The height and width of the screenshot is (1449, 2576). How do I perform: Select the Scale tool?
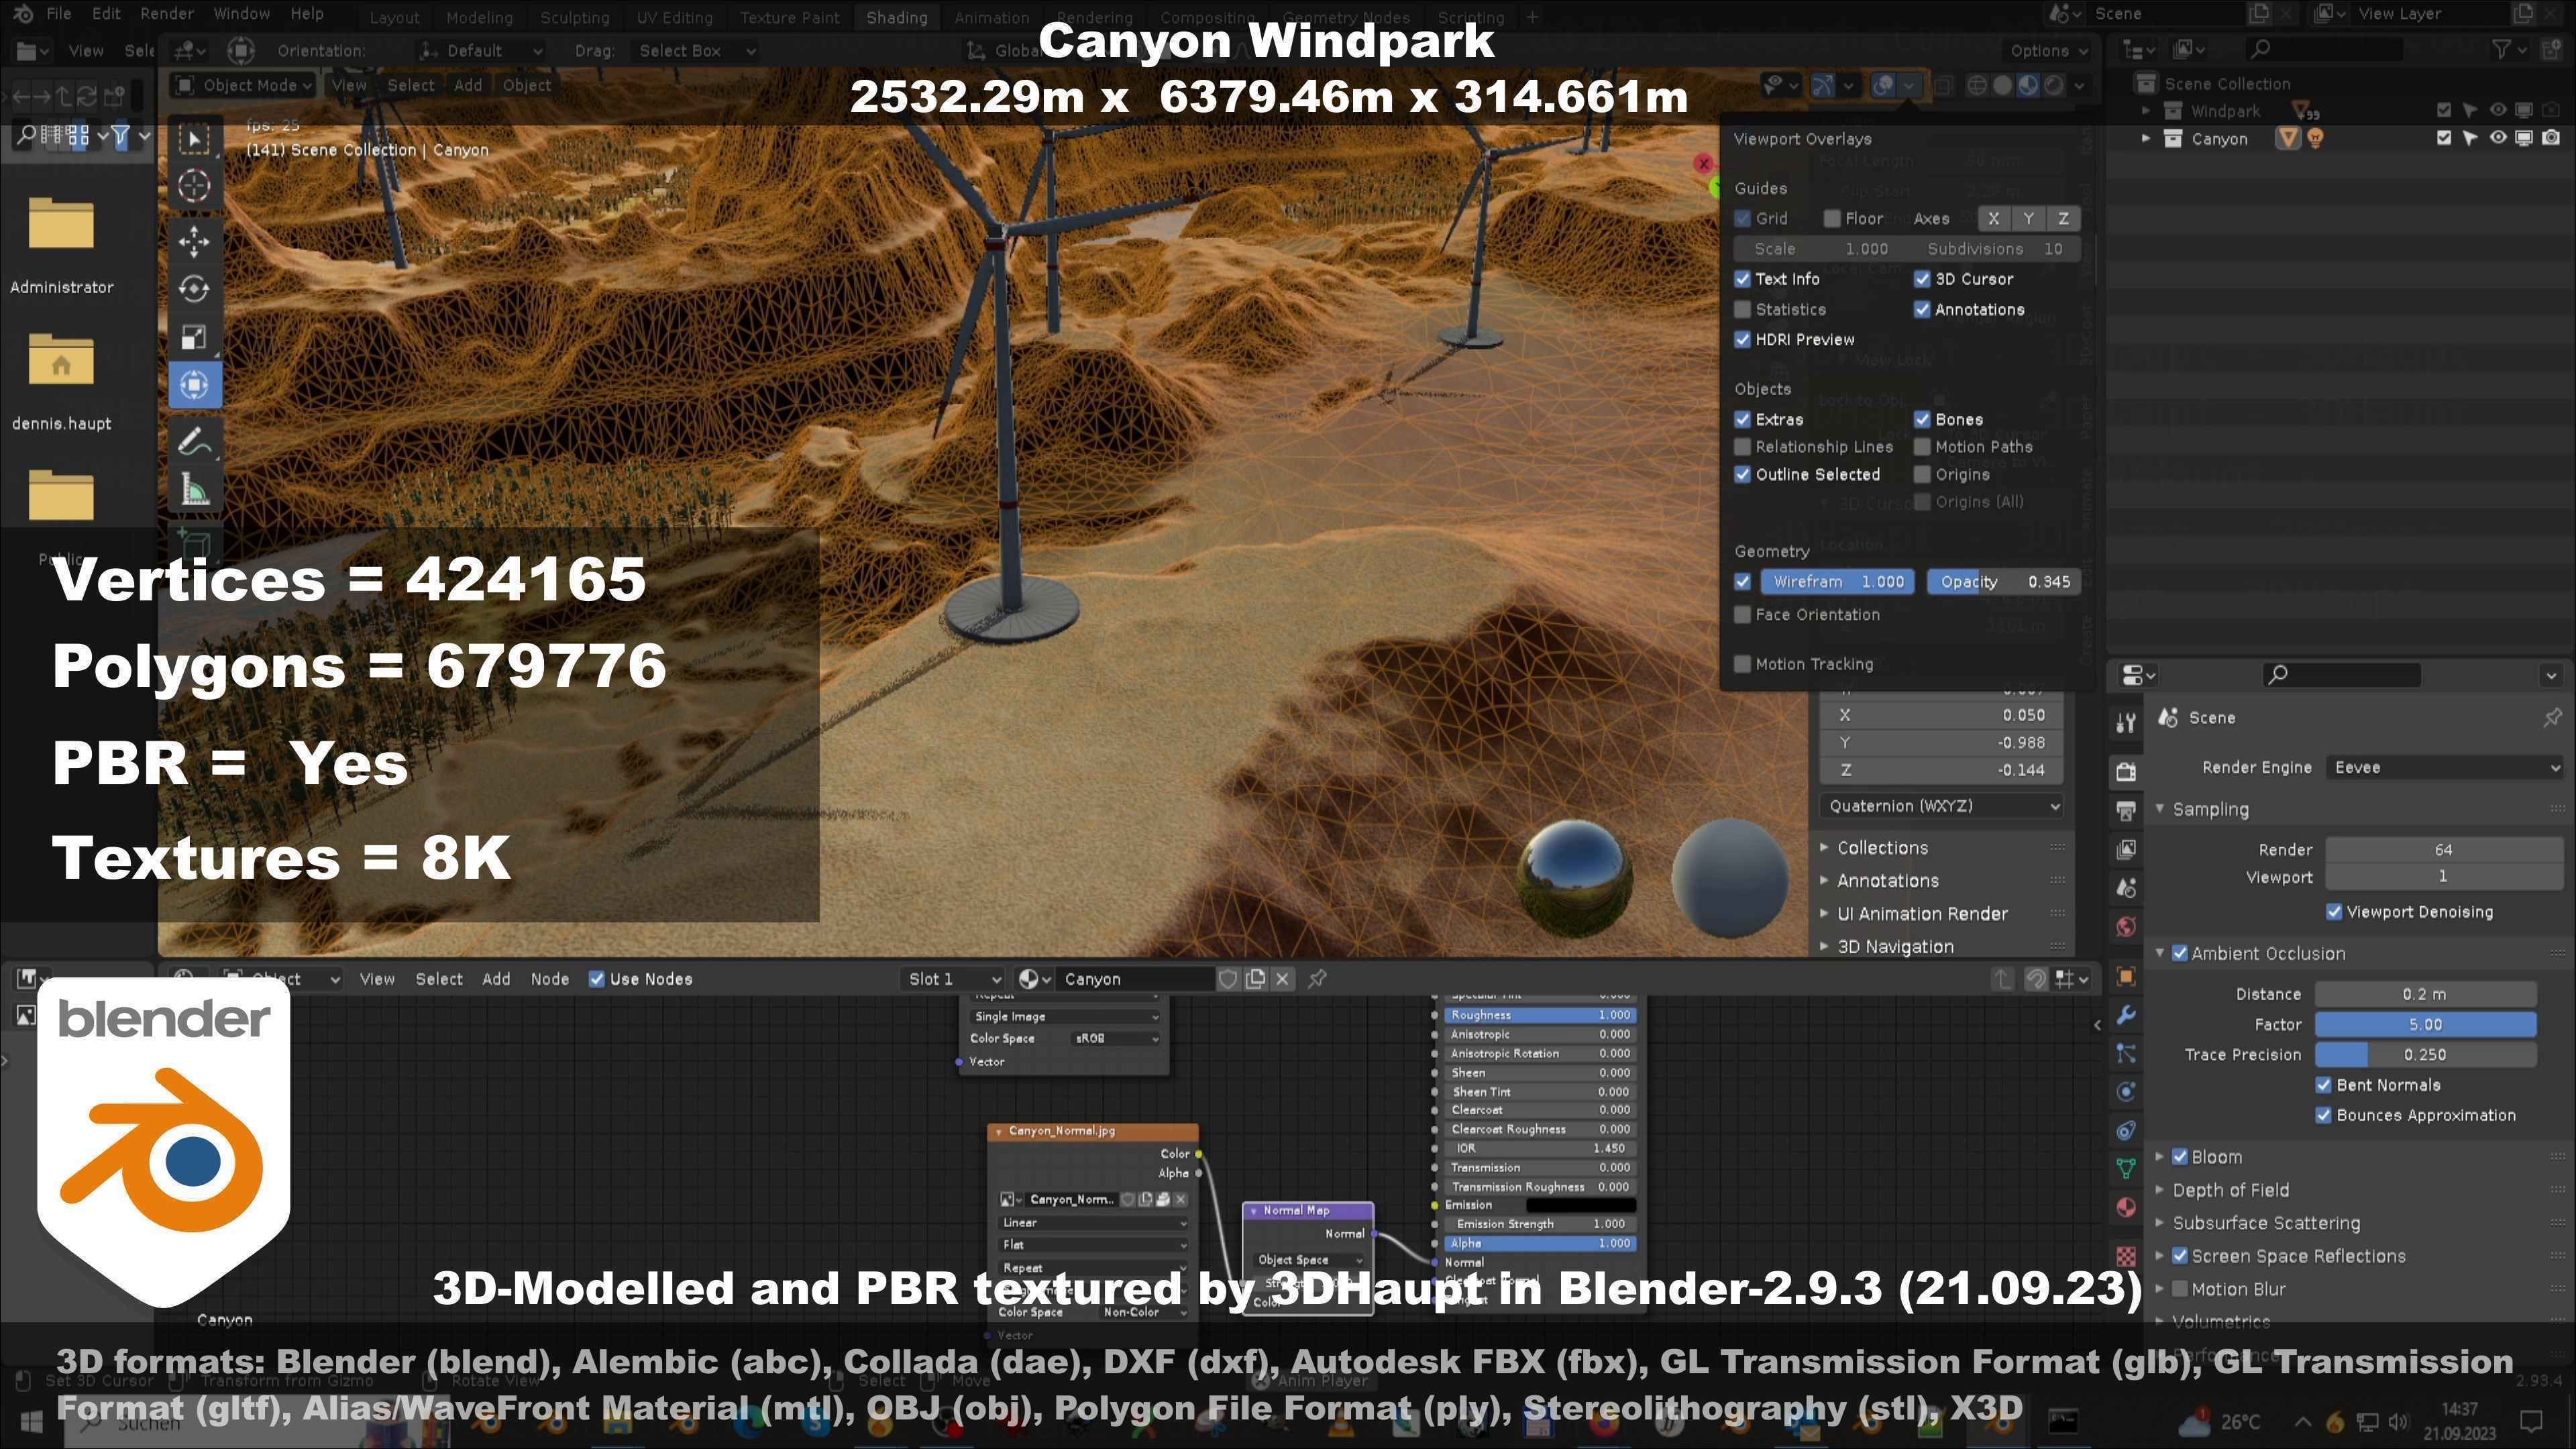[194, 337]
